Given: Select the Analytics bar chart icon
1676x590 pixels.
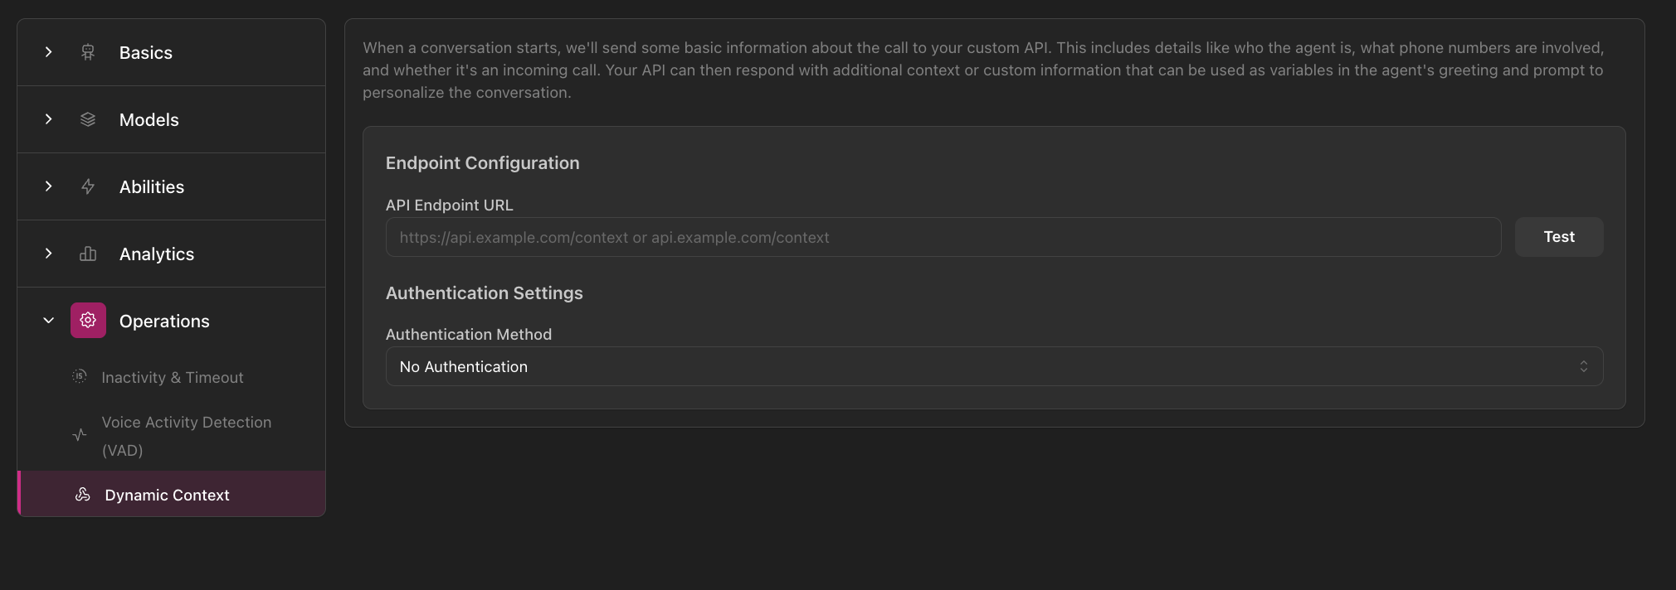Looking at the screenshot, I should (x=88, y=254).
